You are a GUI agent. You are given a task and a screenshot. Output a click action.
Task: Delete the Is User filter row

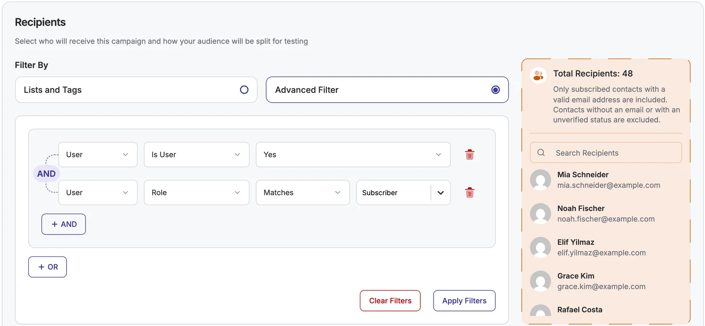point(470,155)
